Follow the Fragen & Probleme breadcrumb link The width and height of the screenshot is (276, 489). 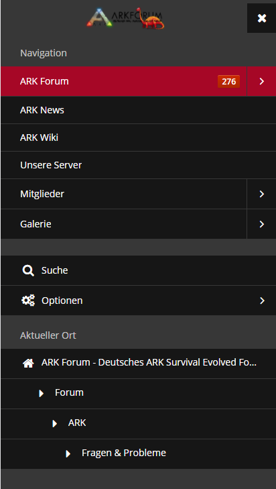[124, 453]
